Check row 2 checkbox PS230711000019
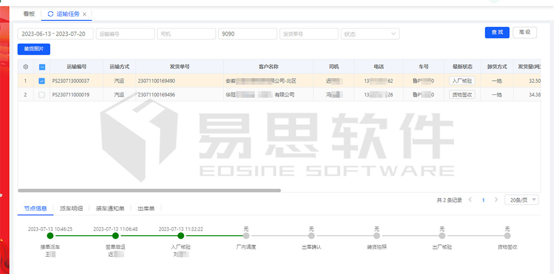 [42, 94]
